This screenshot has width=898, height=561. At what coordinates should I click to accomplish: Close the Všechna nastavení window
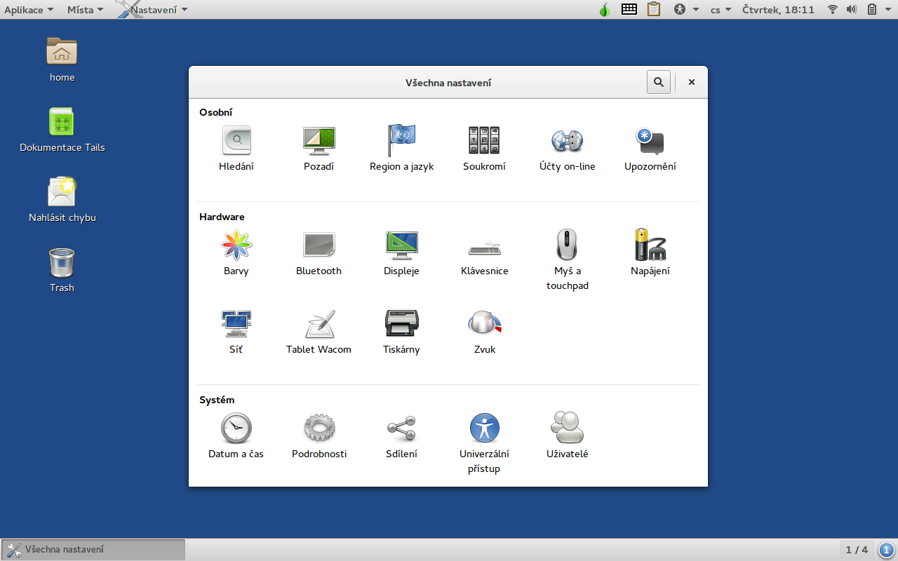pos(692,82)
